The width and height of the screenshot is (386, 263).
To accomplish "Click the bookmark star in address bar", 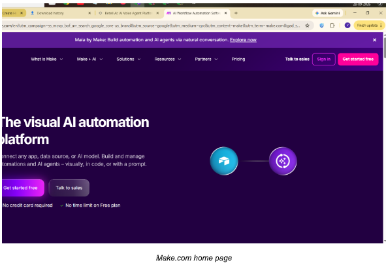I will tap(307, 26).
